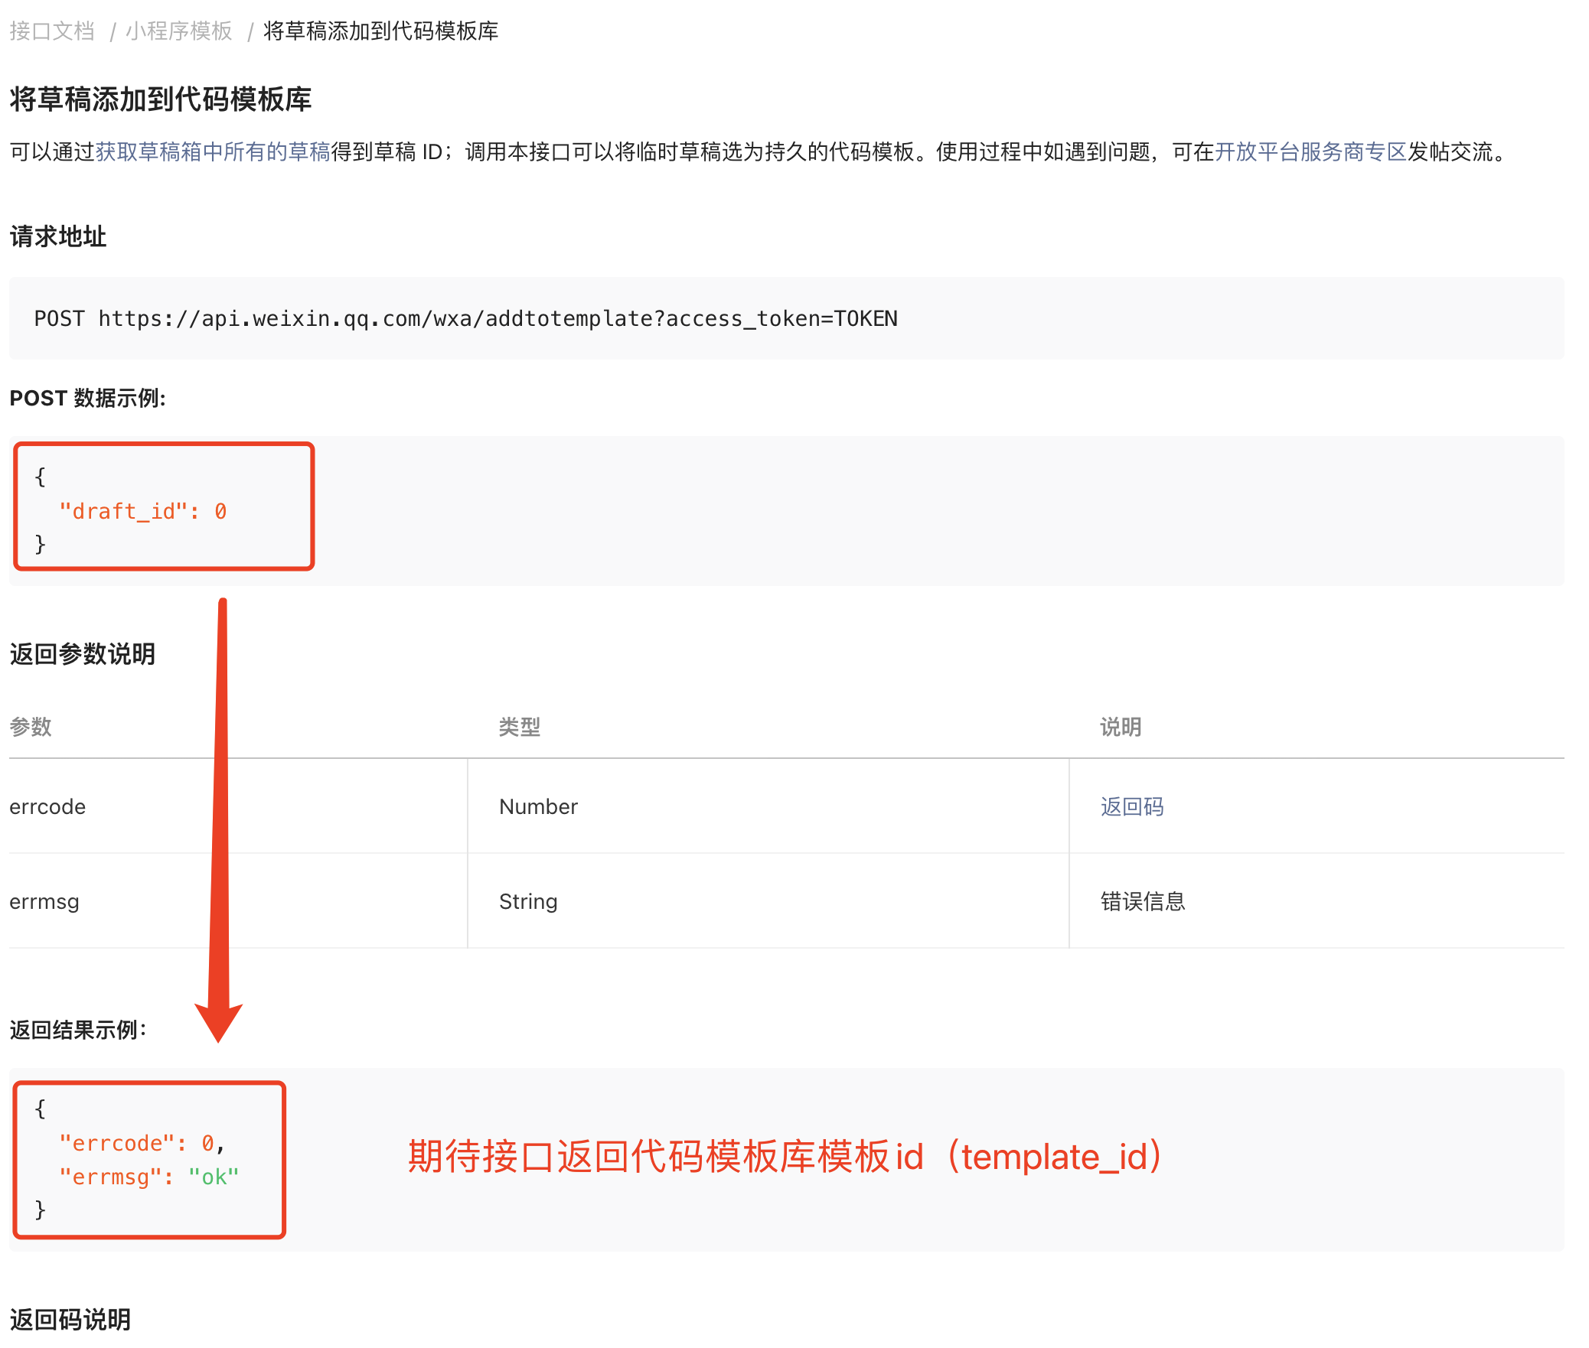Click the Number type cell
Image resolution: width=1589 pixels, height=1348 pixels.
click(538, 806)
